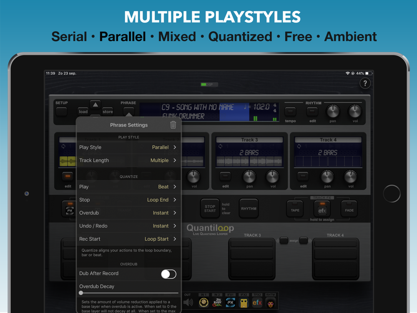The height and width of the screenshot is (313, 417).
Task: Expand the Play Style Parallel option
Action: click(129, 147)
